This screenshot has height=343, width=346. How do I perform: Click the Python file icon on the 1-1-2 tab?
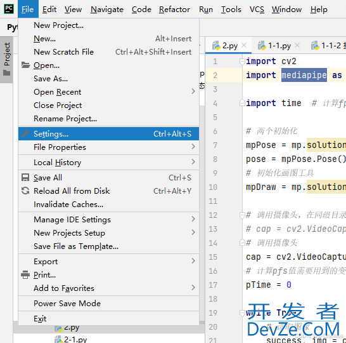pyautogui.click(x=315, y=46)
